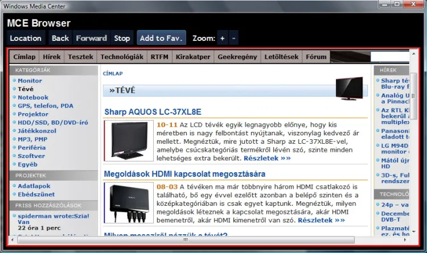Open the Egyéb category

pos(27,164)
